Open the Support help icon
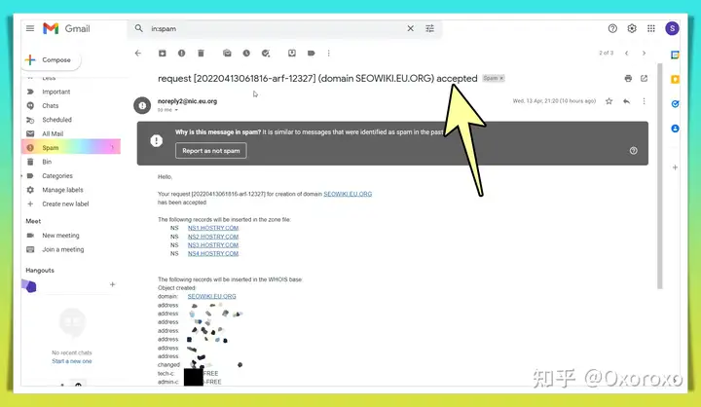This screenshot has height=407, width=701. pos(612,28)
